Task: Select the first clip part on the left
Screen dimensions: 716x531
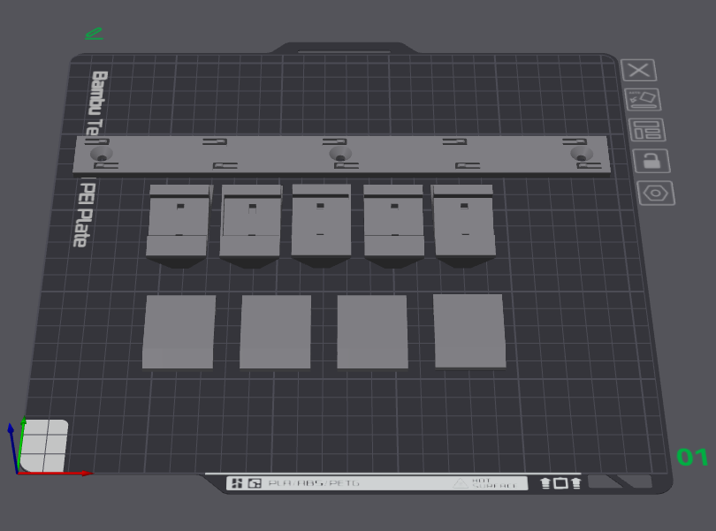Action: coord(179,225)
